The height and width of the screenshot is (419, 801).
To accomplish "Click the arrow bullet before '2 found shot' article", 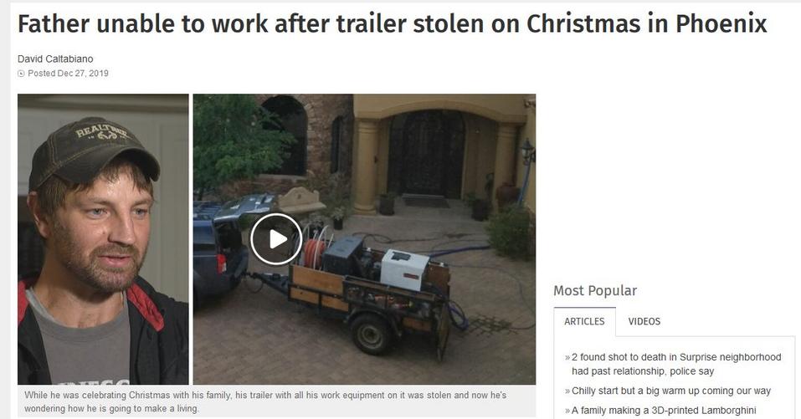I will click(567, 357).
